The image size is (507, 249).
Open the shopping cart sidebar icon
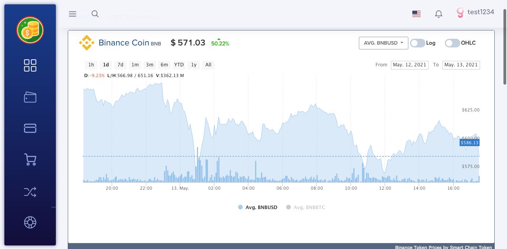tap(30, 160)
